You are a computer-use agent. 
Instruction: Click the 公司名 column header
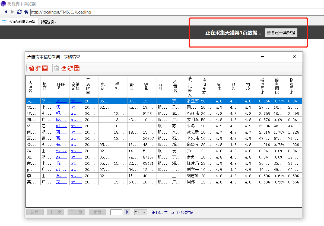178,86
